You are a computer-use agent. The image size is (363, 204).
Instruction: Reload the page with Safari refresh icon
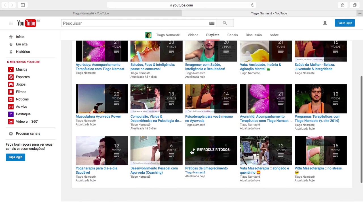pos(252,5)
